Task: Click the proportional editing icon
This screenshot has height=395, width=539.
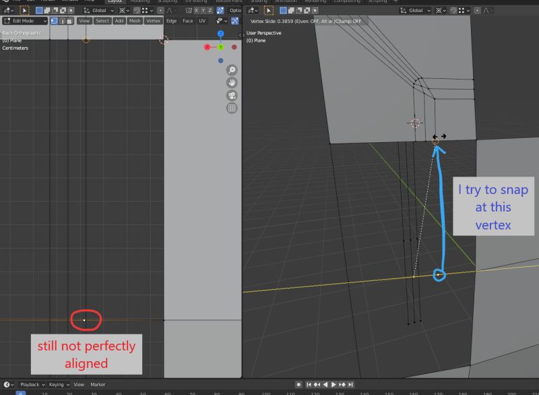Action: tap(160, 10)
